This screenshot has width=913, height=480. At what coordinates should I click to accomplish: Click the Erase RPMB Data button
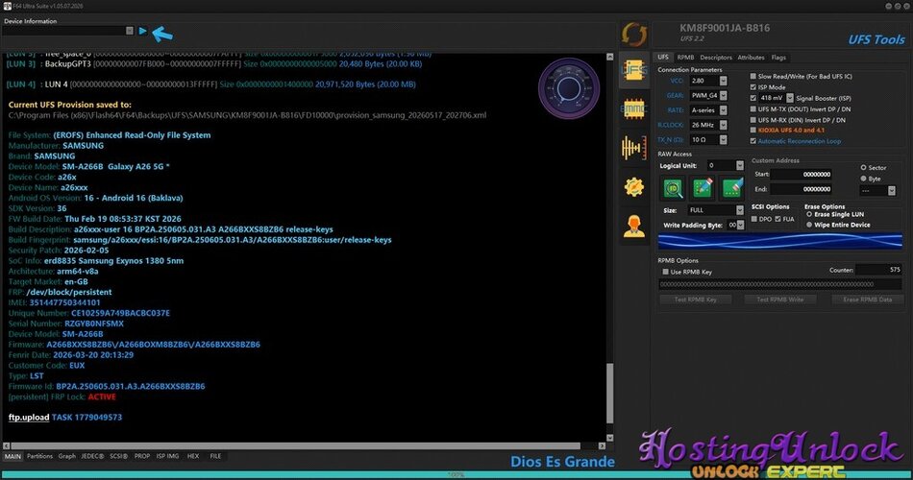[867, 300]
